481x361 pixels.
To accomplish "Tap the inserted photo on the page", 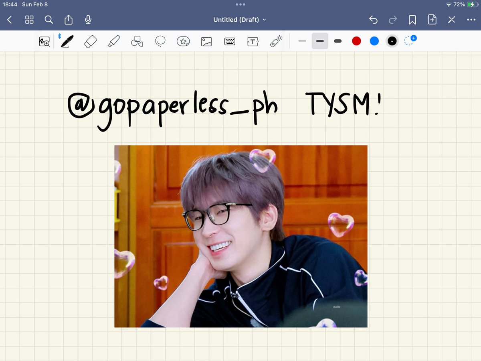I will [241, 236].
